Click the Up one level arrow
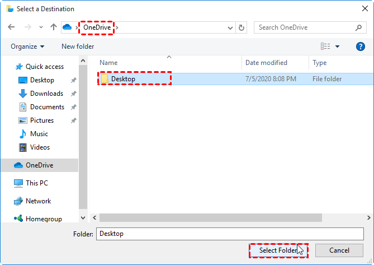This screenshot has width=374, height=265. 54,27
